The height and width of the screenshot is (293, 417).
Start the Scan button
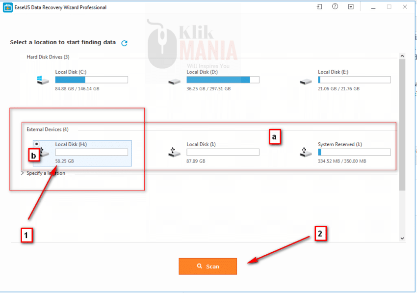(208, 266)
